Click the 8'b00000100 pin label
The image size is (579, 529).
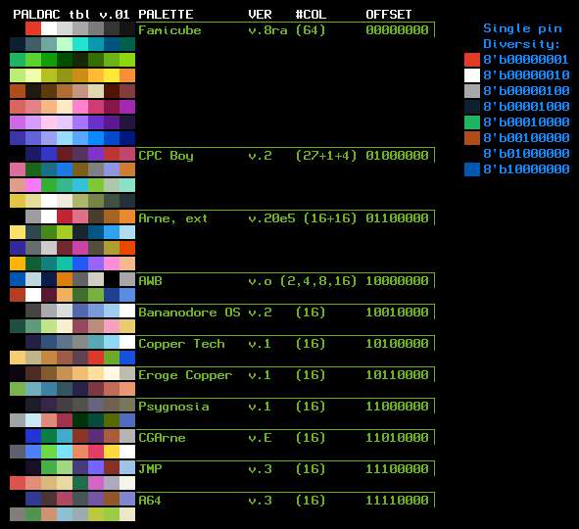point(526,91)
